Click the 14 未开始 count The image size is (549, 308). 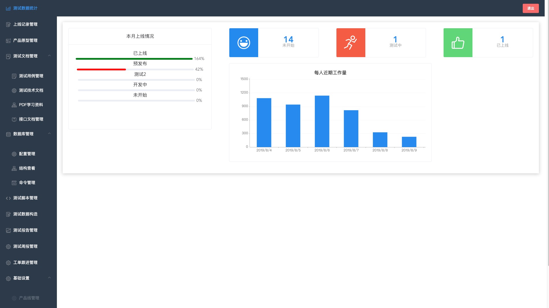tap(288, 39)
